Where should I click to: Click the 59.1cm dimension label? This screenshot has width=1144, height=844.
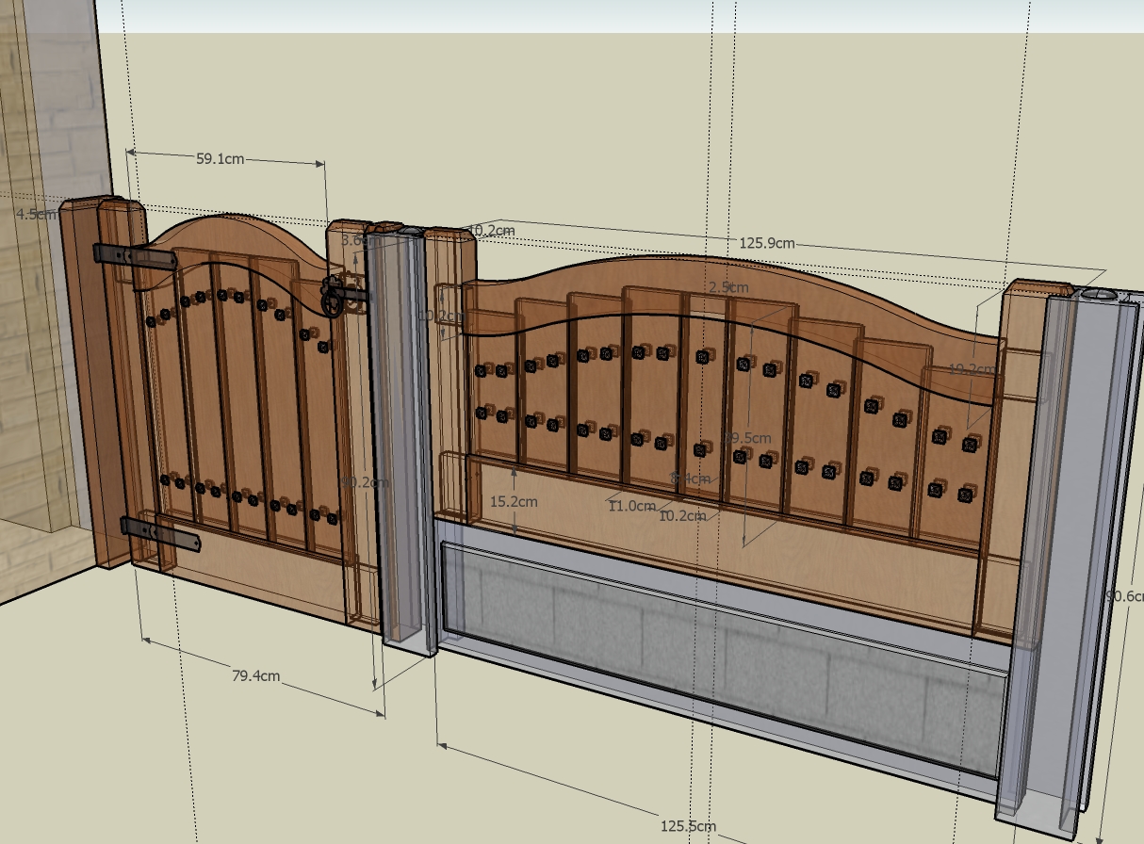point(220,159)
